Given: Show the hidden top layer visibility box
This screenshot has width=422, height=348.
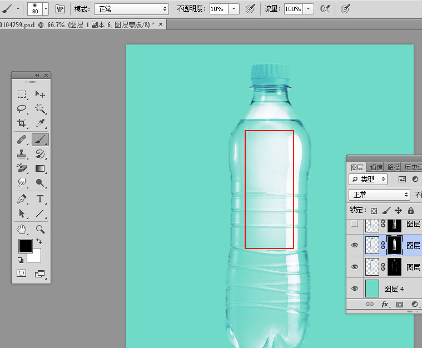Looking at the screenshot, I should click(x=355, y=224).
